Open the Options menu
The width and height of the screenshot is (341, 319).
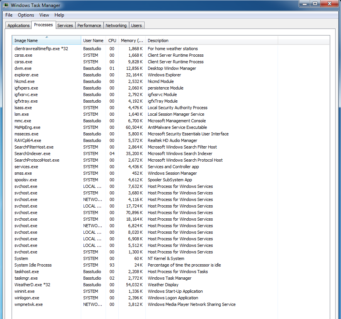pyautogui.click(x=26, y=15)
